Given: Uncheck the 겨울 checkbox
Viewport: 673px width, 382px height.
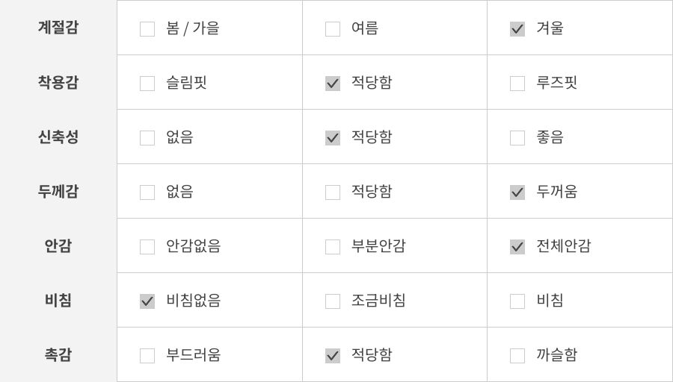Looking at the screenshot, I should pyautogui.click(x=517, y=29).
